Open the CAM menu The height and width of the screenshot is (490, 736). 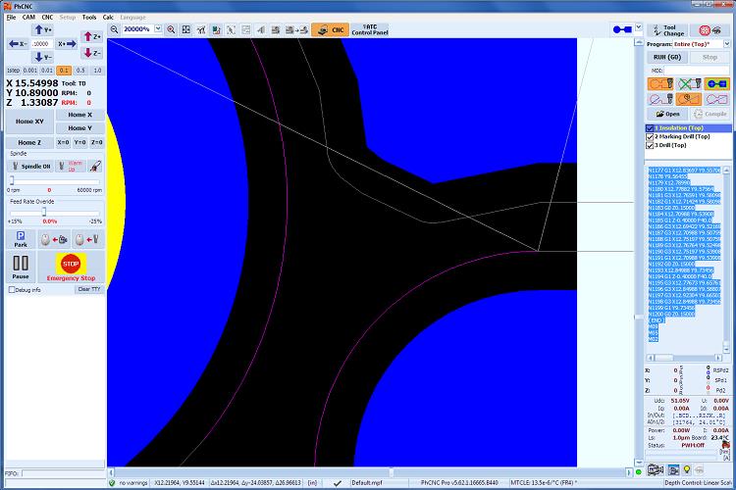[x=28, y=18]
